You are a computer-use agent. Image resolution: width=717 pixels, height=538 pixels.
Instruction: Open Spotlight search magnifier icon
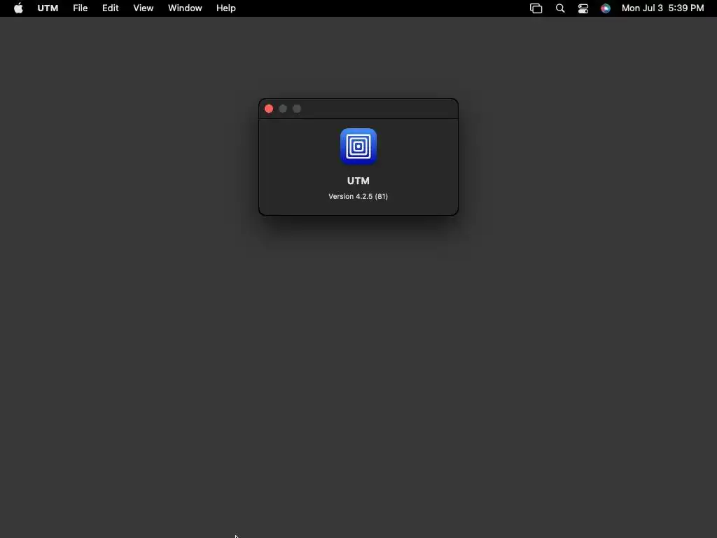tap(560, 8)
